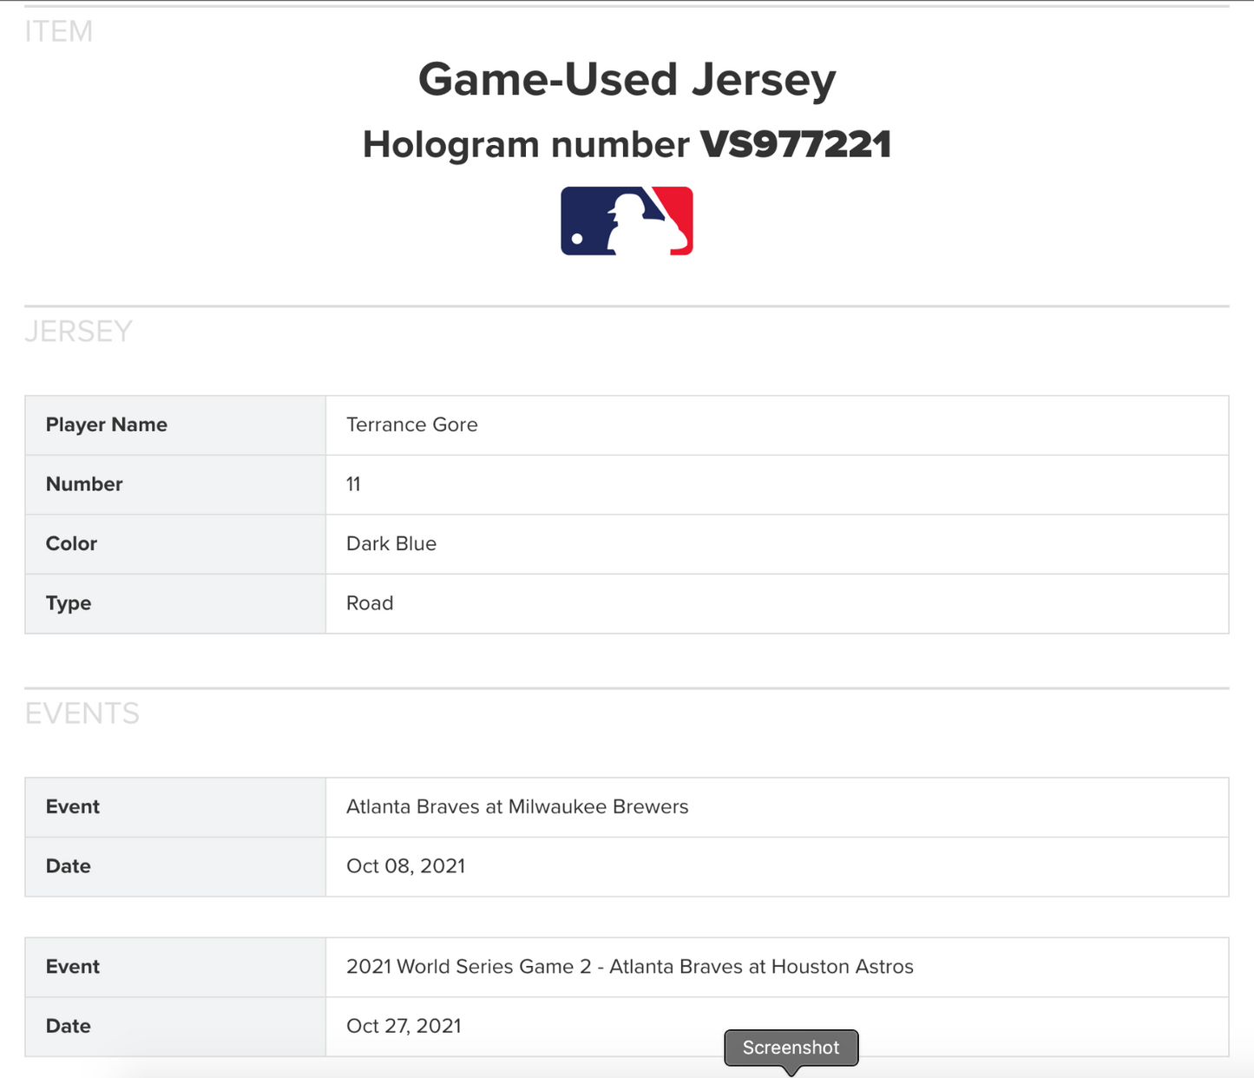The image size is (1254, 1078).
Task: Click the Color row label
Action: 71,543
